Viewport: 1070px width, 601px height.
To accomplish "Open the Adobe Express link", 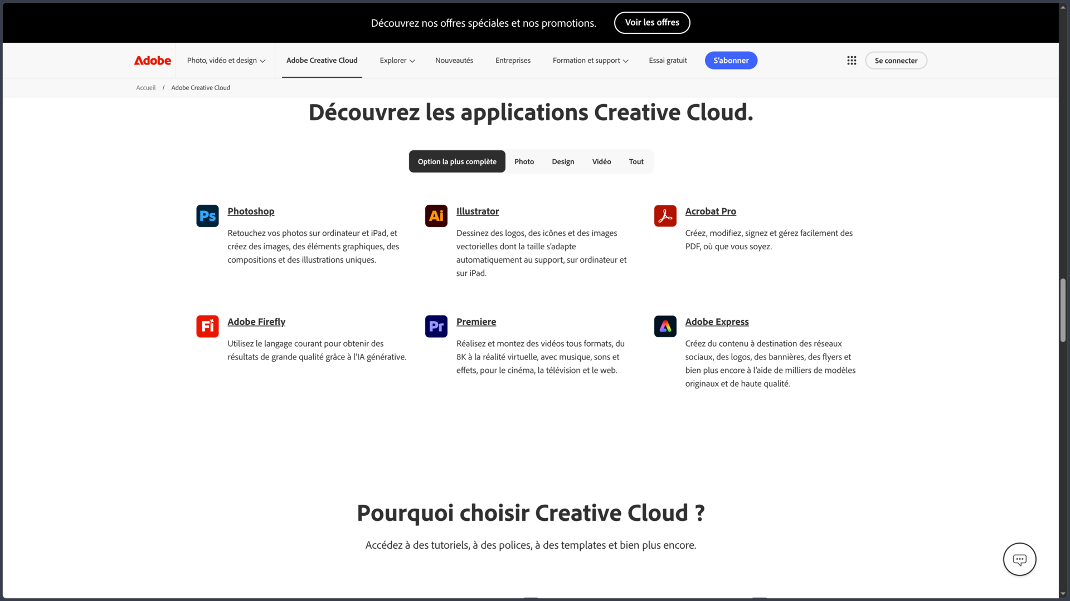I will pyautogui.click(x=717, y=322).
